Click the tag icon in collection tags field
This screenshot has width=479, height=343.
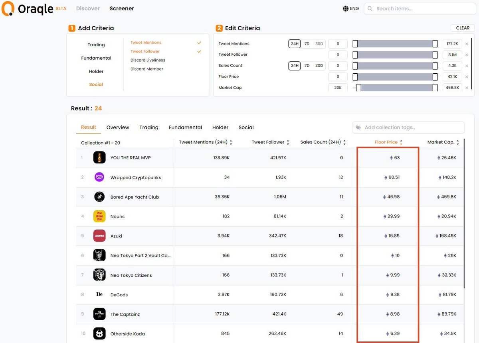(358, 127)
